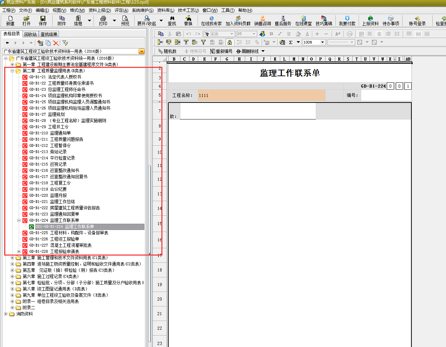The height and width of the screenshot is (347, 446).
Task: Open the 附件 attachments tool
Action: (62, 20)
